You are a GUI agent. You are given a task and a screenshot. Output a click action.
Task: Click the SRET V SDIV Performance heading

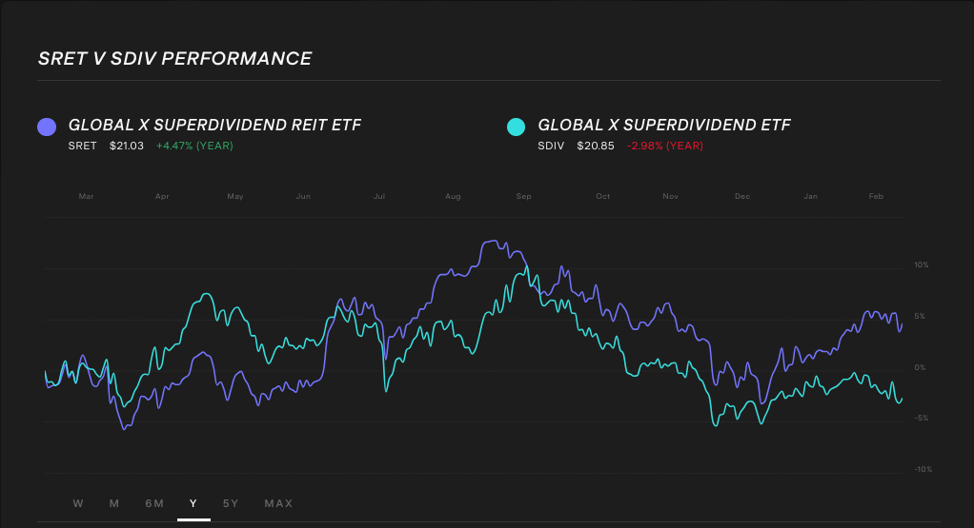[174, 59]
